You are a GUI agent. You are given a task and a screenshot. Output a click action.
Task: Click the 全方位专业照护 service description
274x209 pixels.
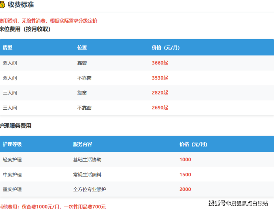click(89, 189)
